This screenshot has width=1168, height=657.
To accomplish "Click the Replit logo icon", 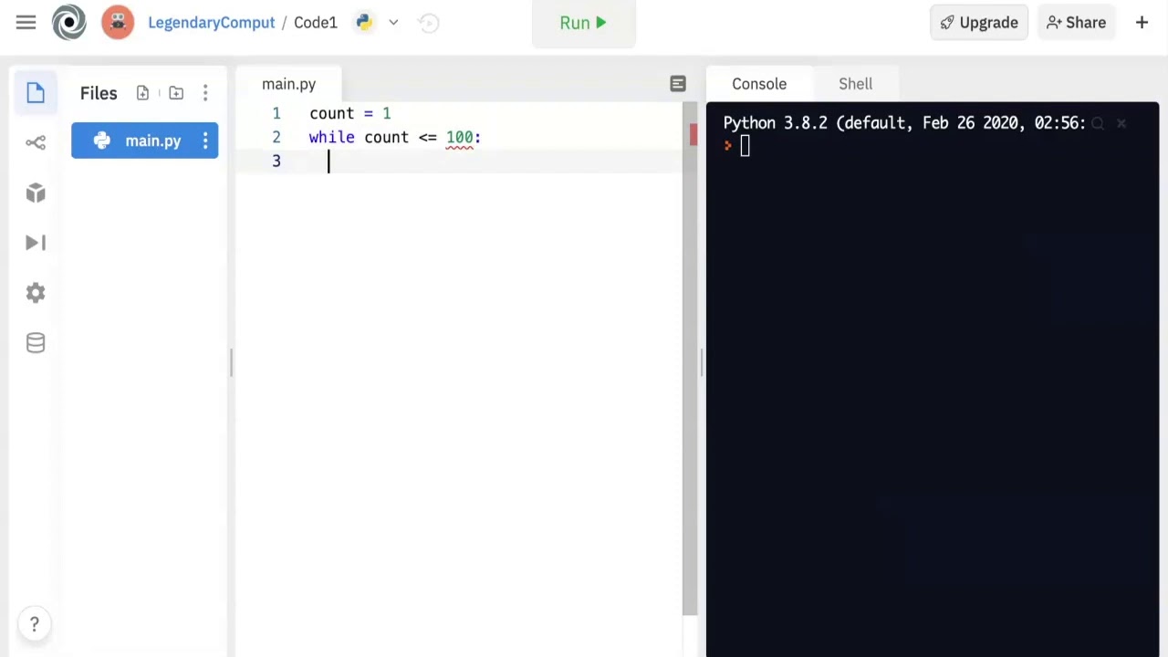I will coord(69,23).
